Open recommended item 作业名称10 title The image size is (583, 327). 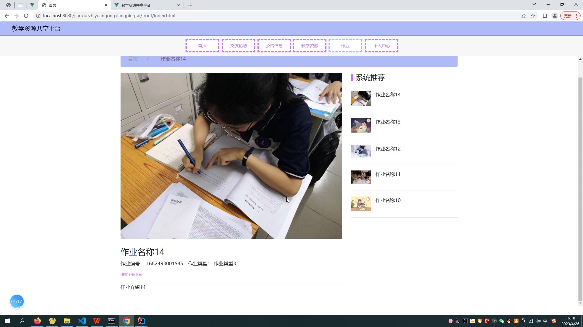click(x=388, y=200)
